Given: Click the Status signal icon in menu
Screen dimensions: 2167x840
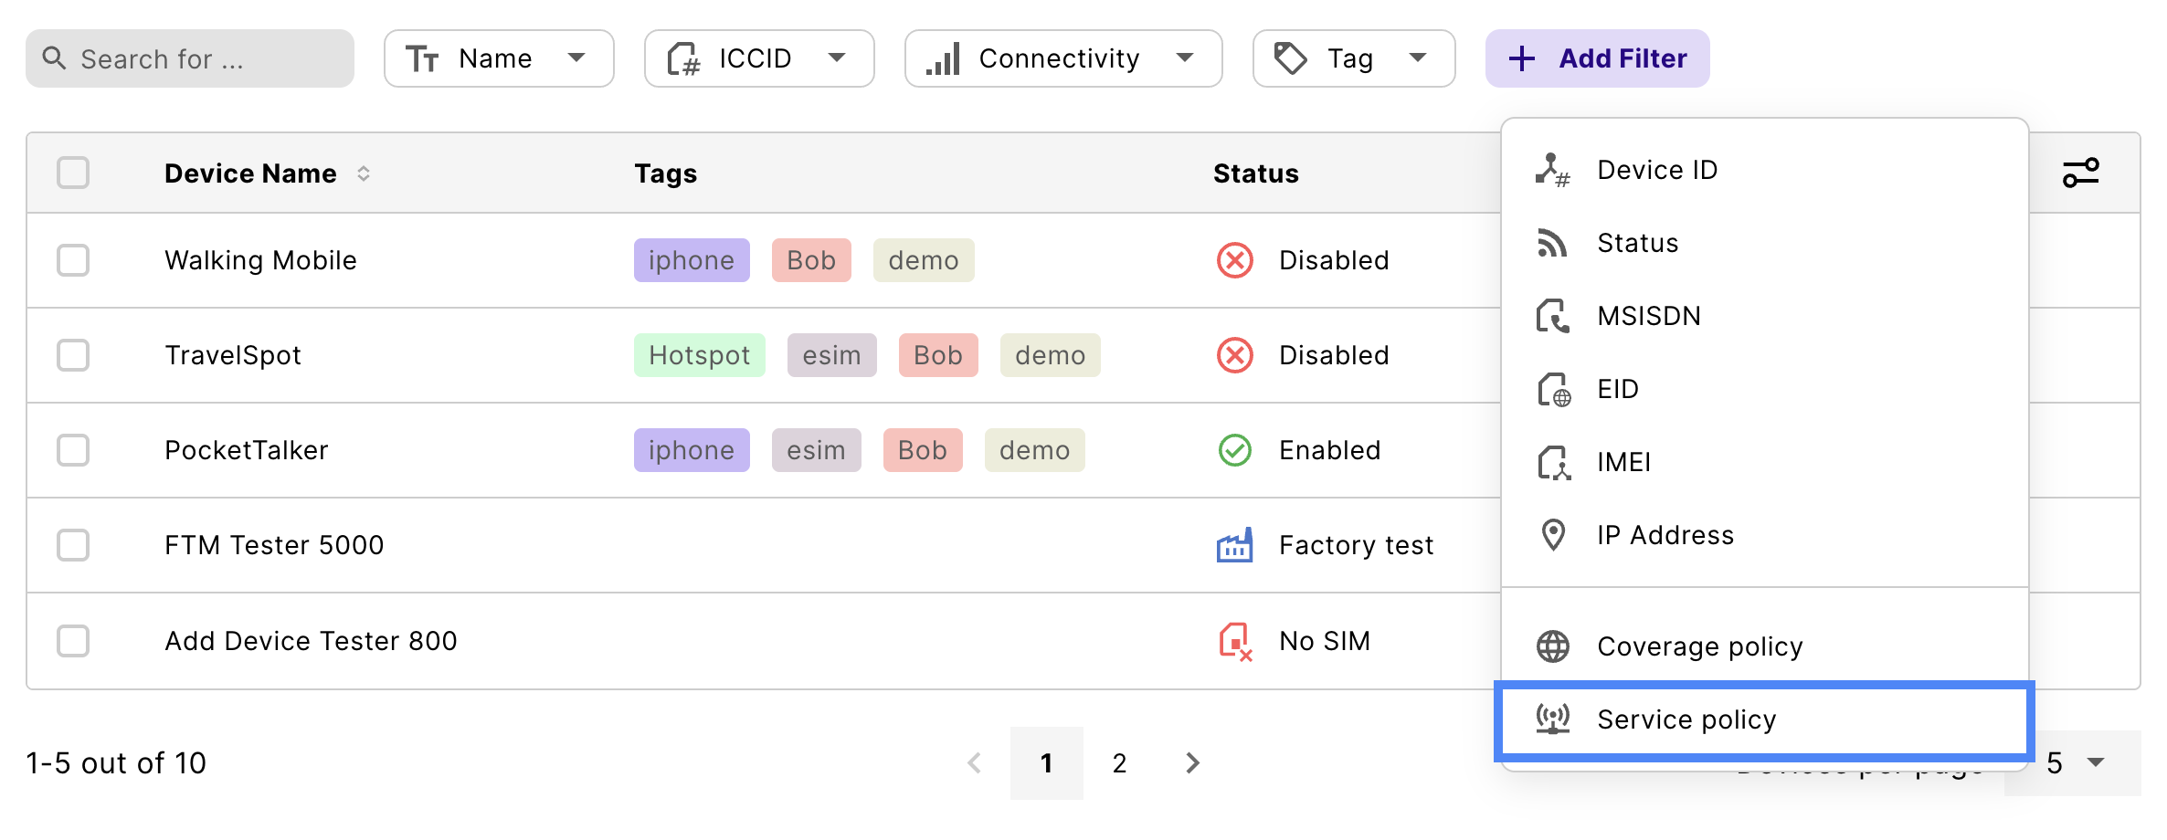Looking at the screenshot, I should click(x=1552, y=243).
